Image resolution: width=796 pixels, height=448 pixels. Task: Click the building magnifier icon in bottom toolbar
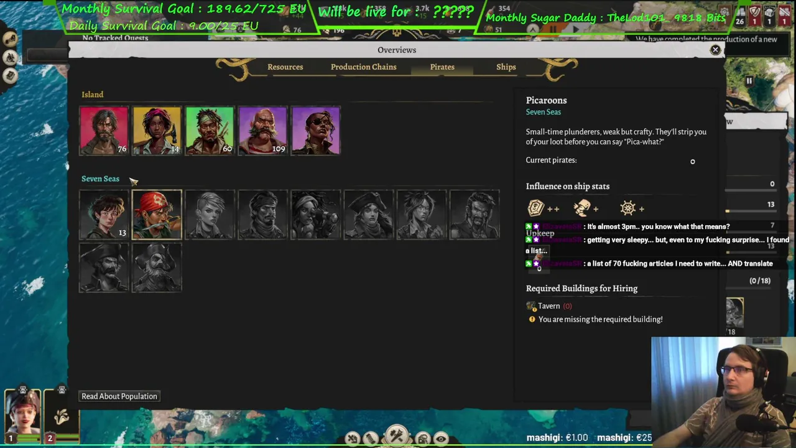[423, 439]
